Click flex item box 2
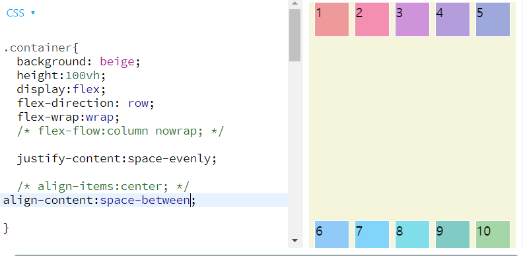523x256 pixels. click(372, 19)
